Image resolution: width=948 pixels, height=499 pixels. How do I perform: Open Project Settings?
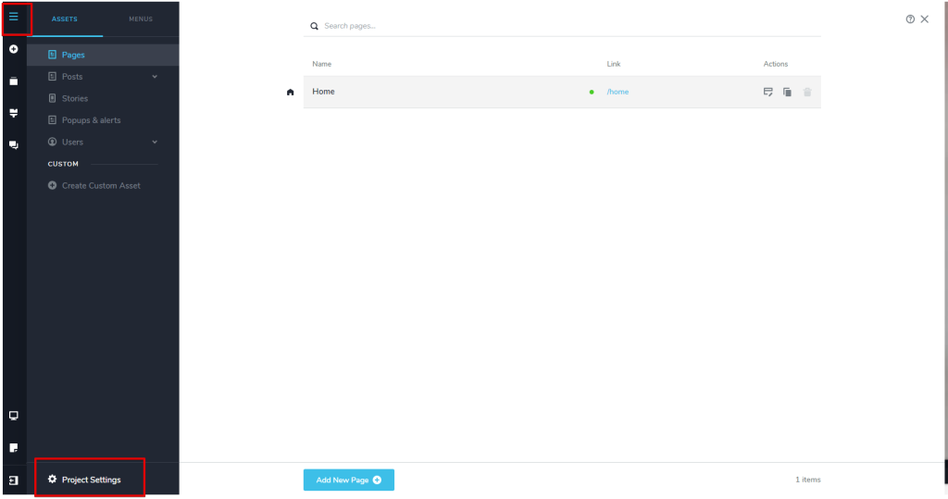[x=90, y=480]
